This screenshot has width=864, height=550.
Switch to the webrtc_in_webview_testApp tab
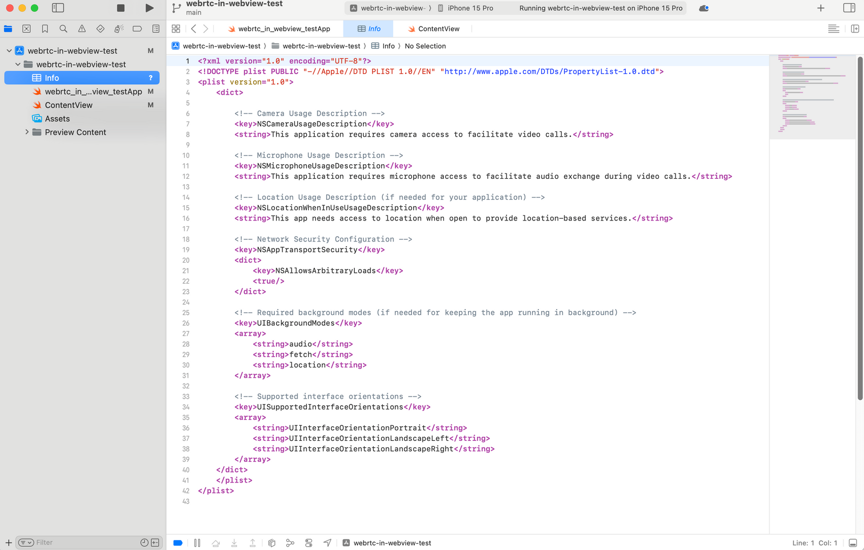click(x=279, y=29)
